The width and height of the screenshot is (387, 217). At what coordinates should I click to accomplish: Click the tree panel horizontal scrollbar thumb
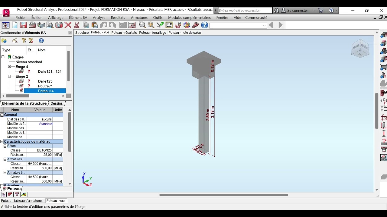point(17,96)
